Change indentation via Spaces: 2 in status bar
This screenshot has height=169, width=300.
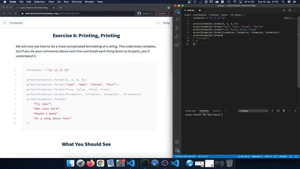click(x=257, y=156)
